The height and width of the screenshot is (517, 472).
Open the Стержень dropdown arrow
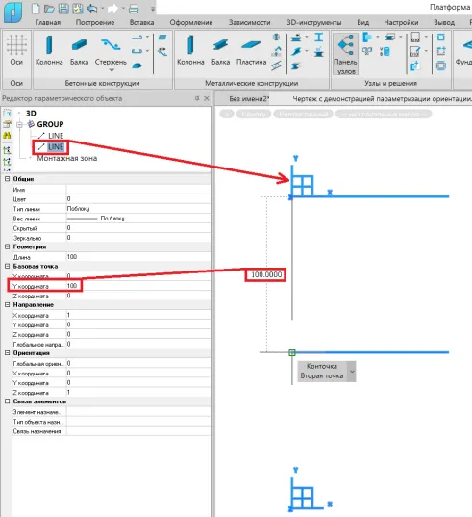112,70
